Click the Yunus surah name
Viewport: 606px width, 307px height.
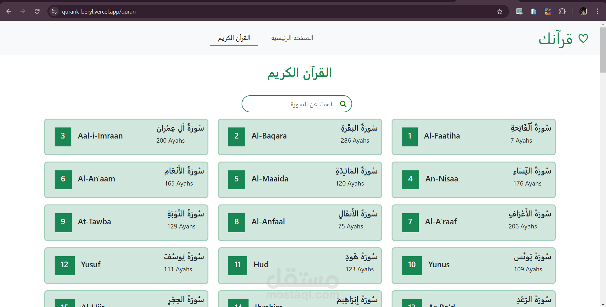tap(439, 265)
